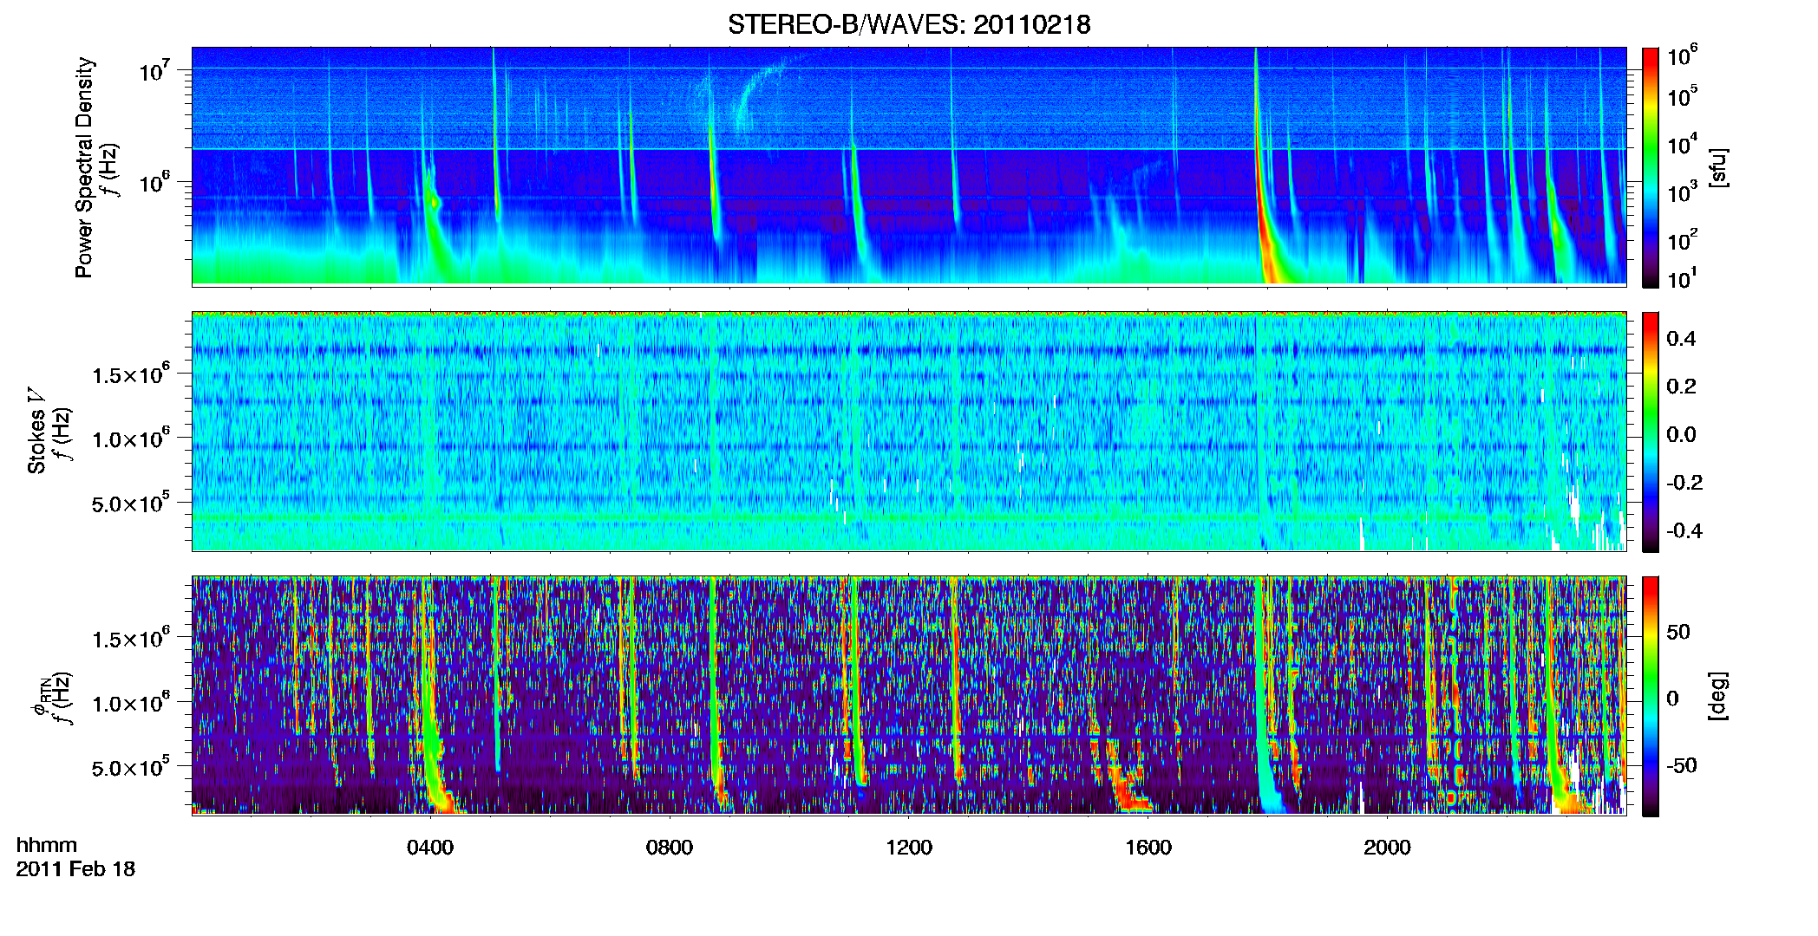Screen dimensions: 1818x936
Task: Click the power spectral density rainbow color bar
Action: pyautogui.click(x=1651, y=167)
